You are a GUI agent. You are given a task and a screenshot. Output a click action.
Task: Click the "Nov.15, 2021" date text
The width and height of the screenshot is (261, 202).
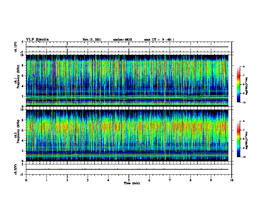(x=92, y=40)
